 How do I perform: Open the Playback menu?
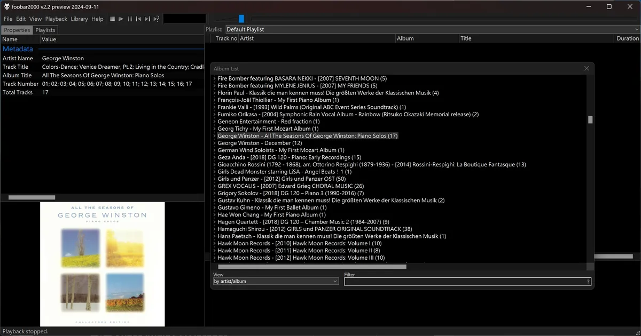(56, 19)
